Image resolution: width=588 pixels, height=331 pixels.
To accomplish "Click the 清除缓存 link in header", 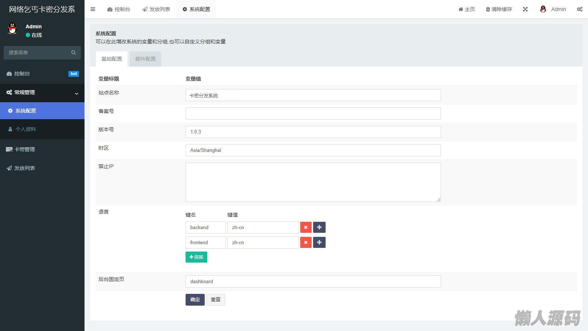I will pyautogui.click(x=499, y=9).
